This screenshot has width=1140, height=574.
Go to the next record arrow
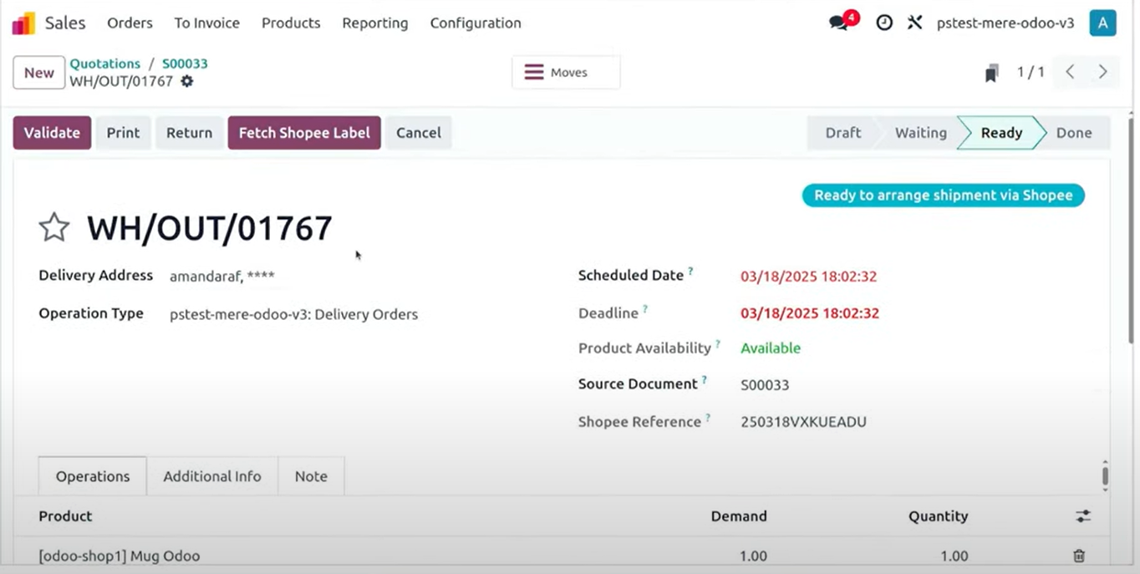coord(1102,72)
